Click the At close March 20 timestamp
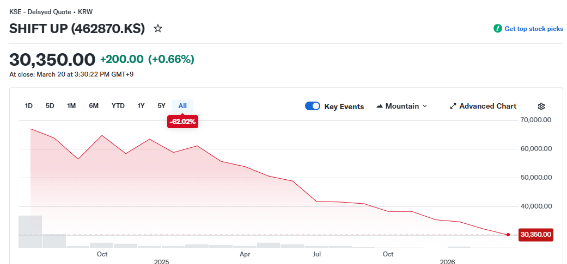Viewport: 567px width, 264px height. [x=71, y=74]
